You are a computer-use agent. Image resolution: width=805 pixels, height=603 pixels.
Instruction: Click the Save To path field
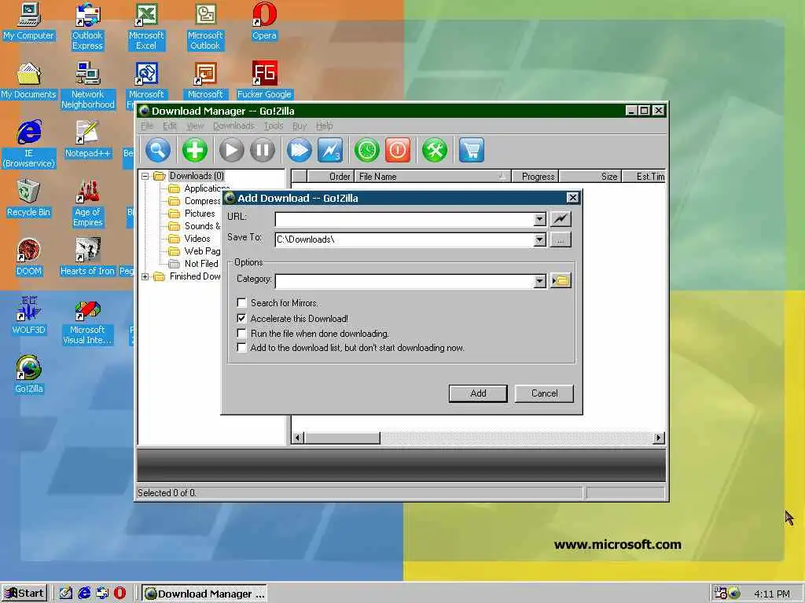click(x=404, y=239)
